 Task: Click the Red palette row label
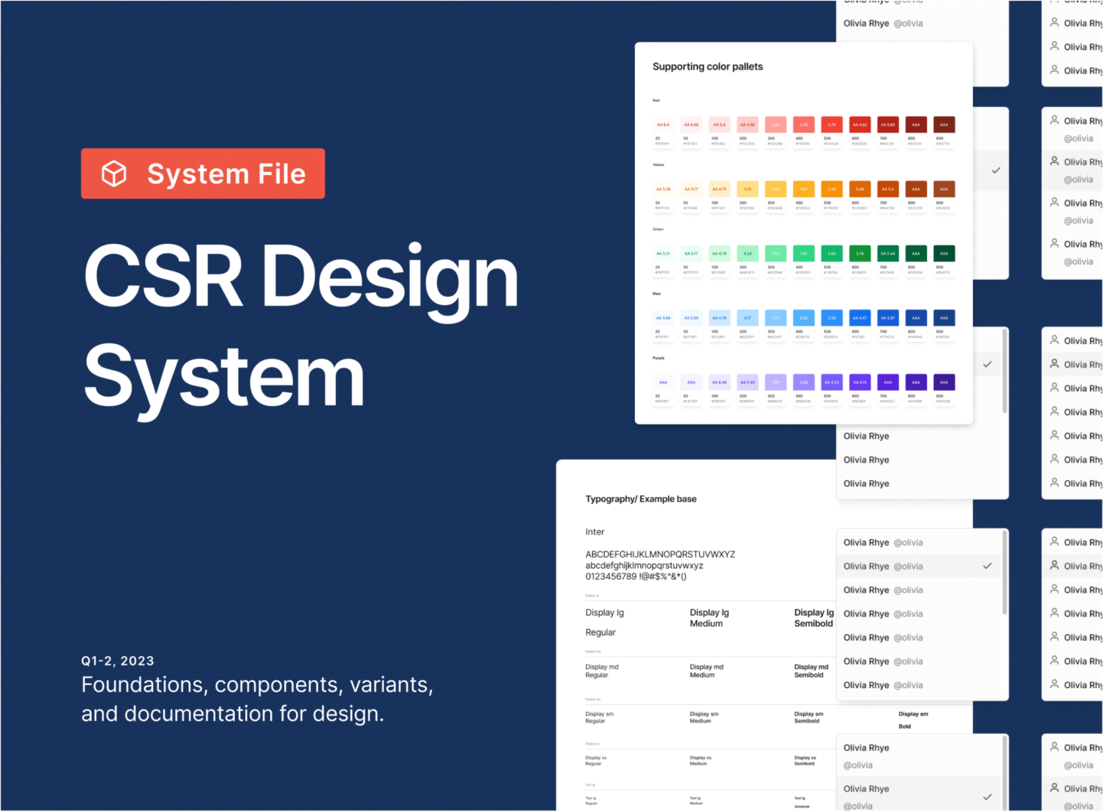tap(656, 100)
